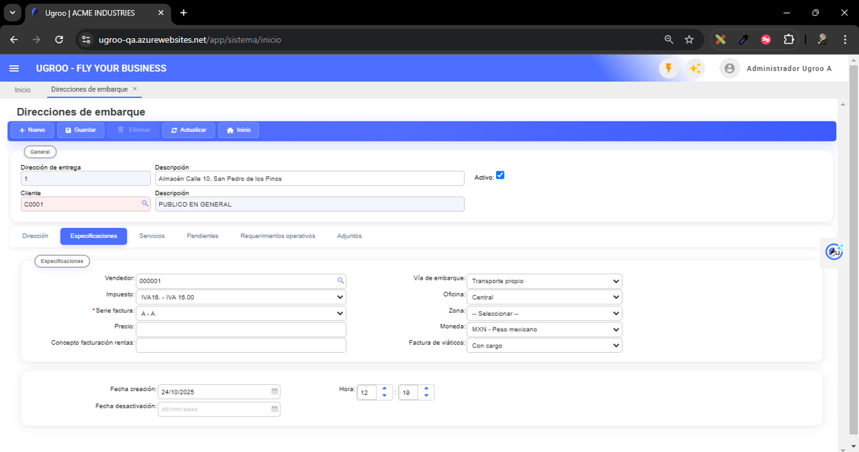The width and height of the screenshot is (859, 452).
Task: Increase the hour value with up arrow
Action: point(384,388)
